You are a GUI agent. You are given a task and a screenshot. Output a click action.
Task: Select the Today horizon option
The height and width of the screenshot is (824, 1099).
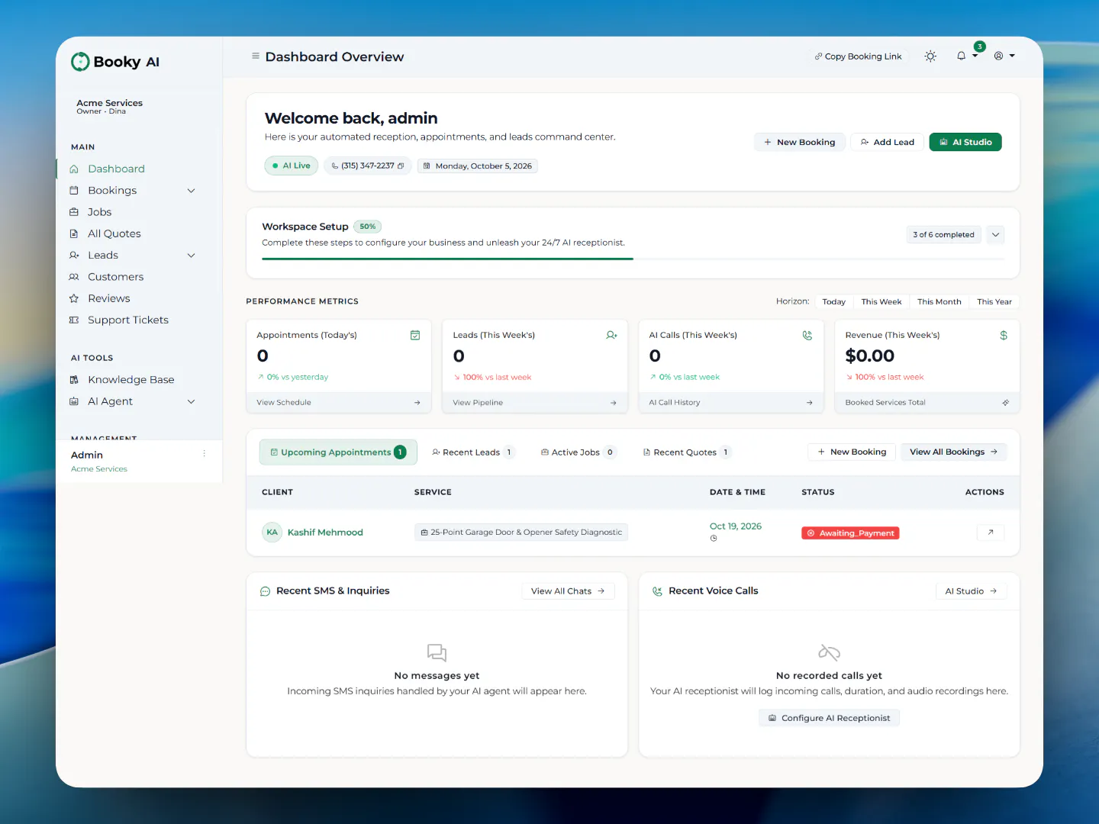click(834, 301)
